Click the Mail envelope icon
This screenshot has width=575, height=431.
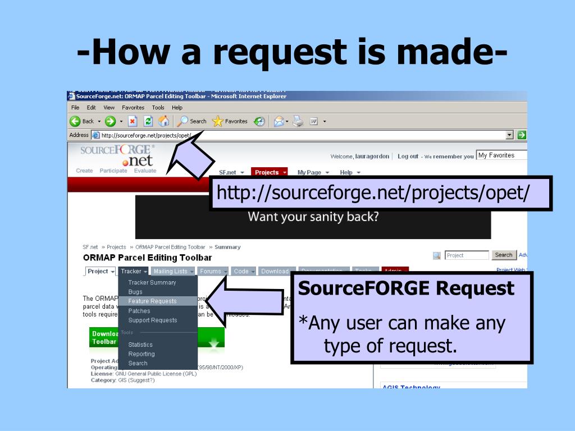pos(279,121)
